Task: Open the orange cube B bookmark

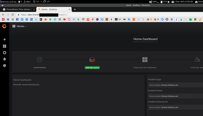Action: [156, 19]
